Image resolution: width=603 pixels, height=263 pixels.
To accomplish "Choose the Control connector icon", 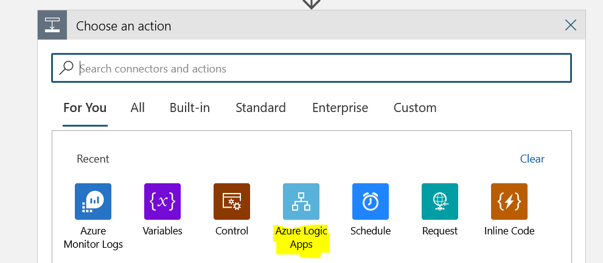I will (x=232, y=202).
